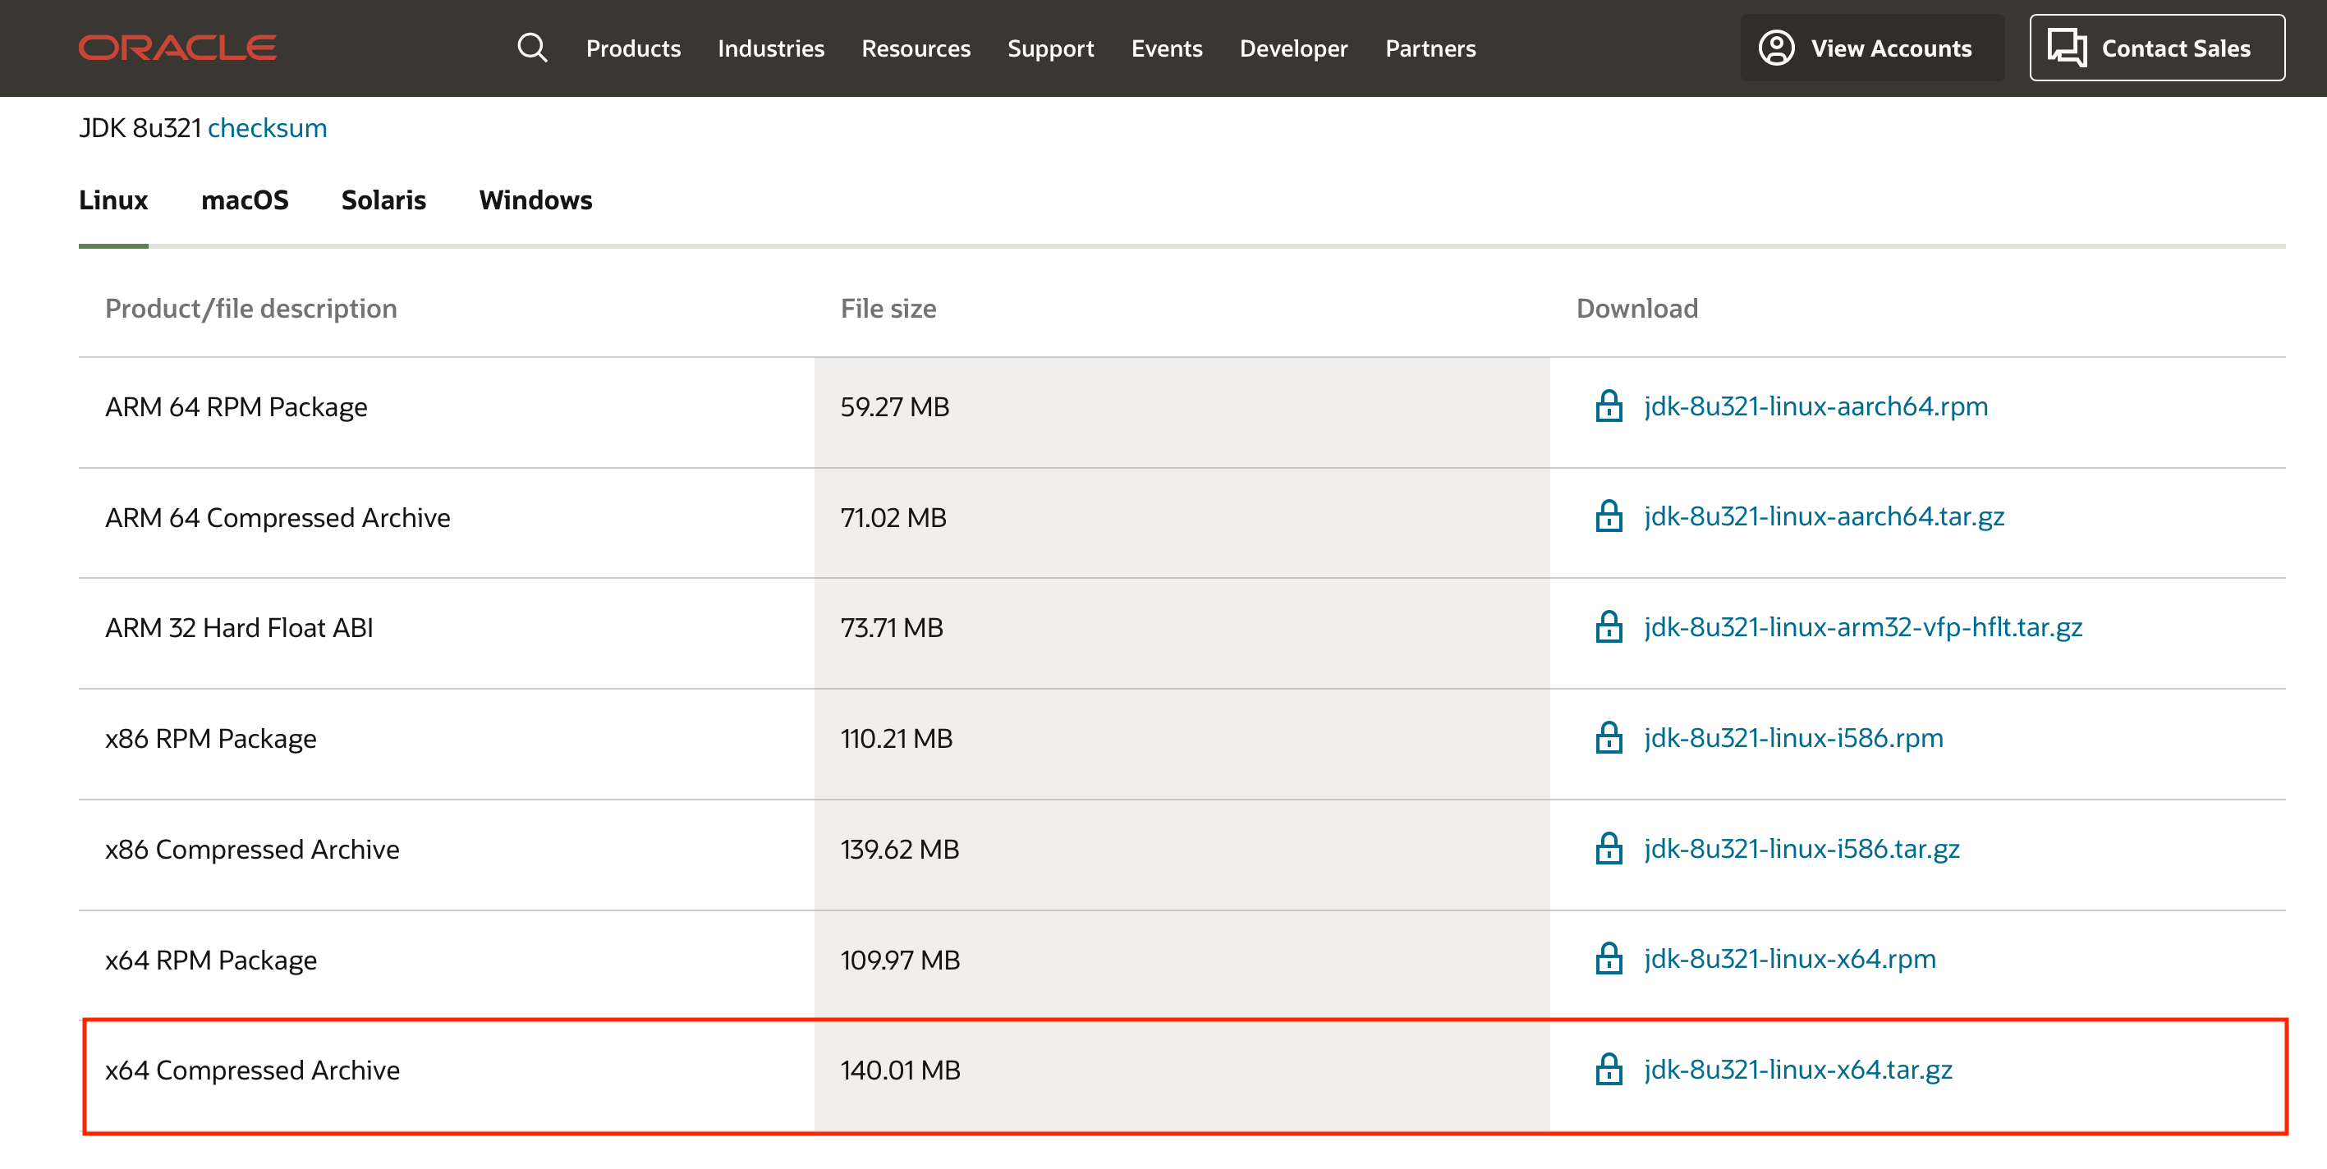Image resolution: width=2327 pixels, height=1169 pixels.
Task: Click lock icon beside linux-x64.tar.gz download
Action: (1608, 1070)
